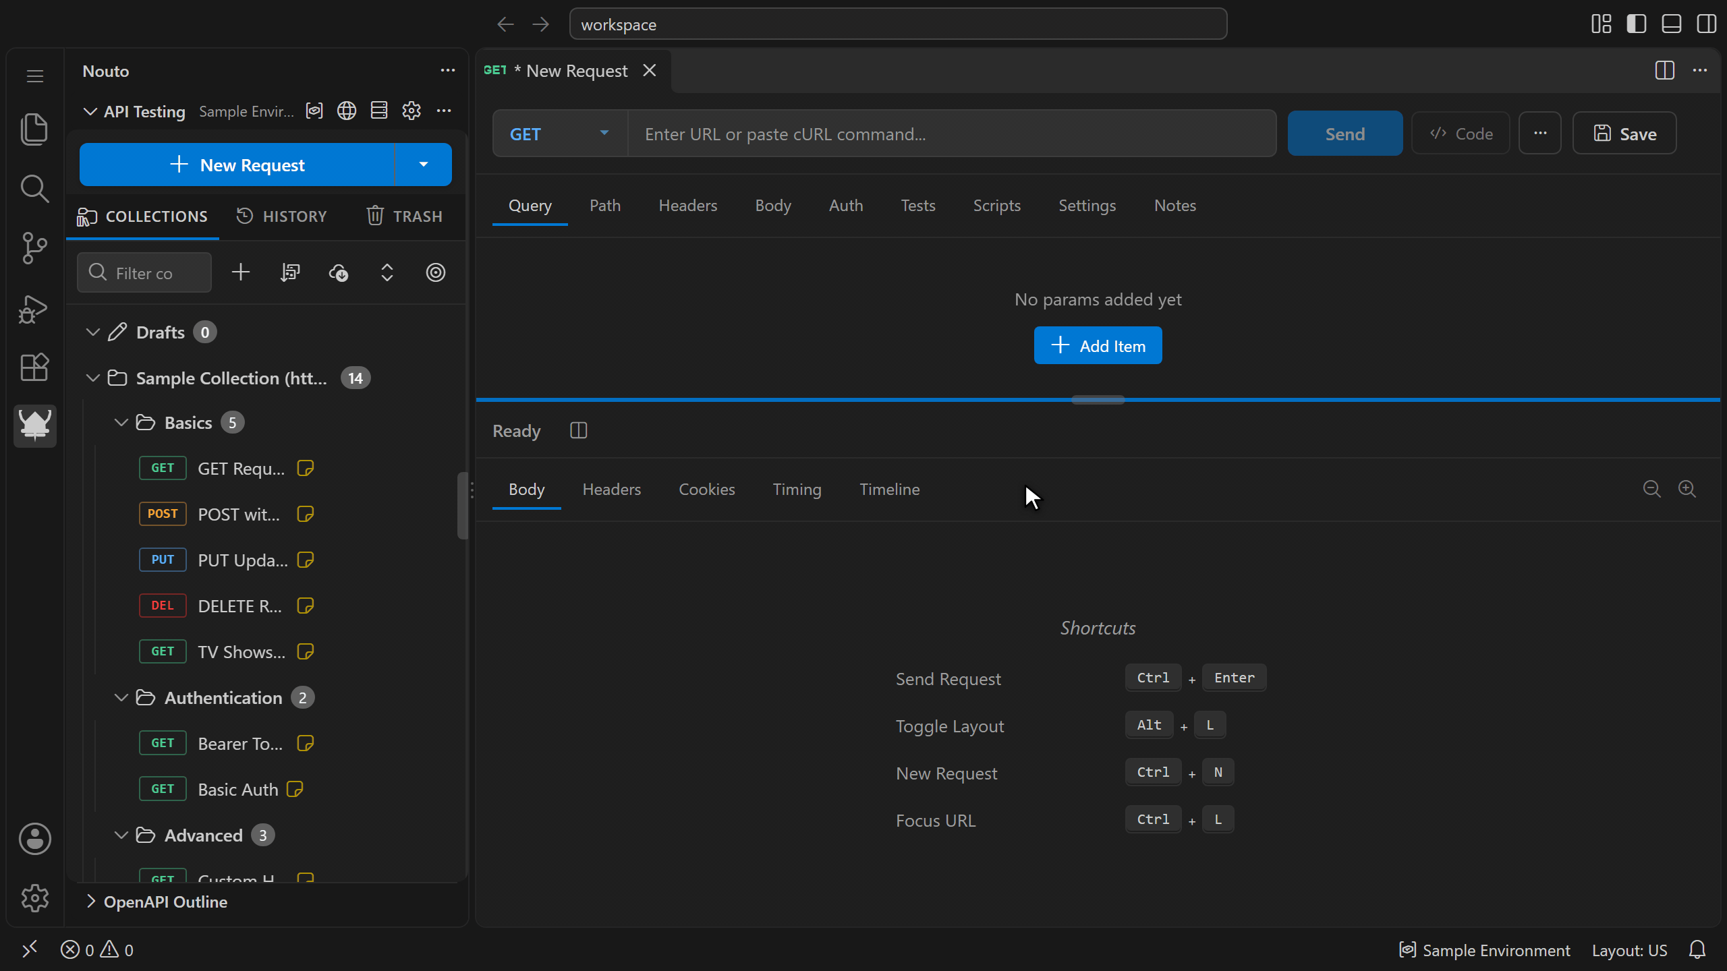
Task: Expand or collapse all collections chevrons icon
Action: (x=387, y=272)
